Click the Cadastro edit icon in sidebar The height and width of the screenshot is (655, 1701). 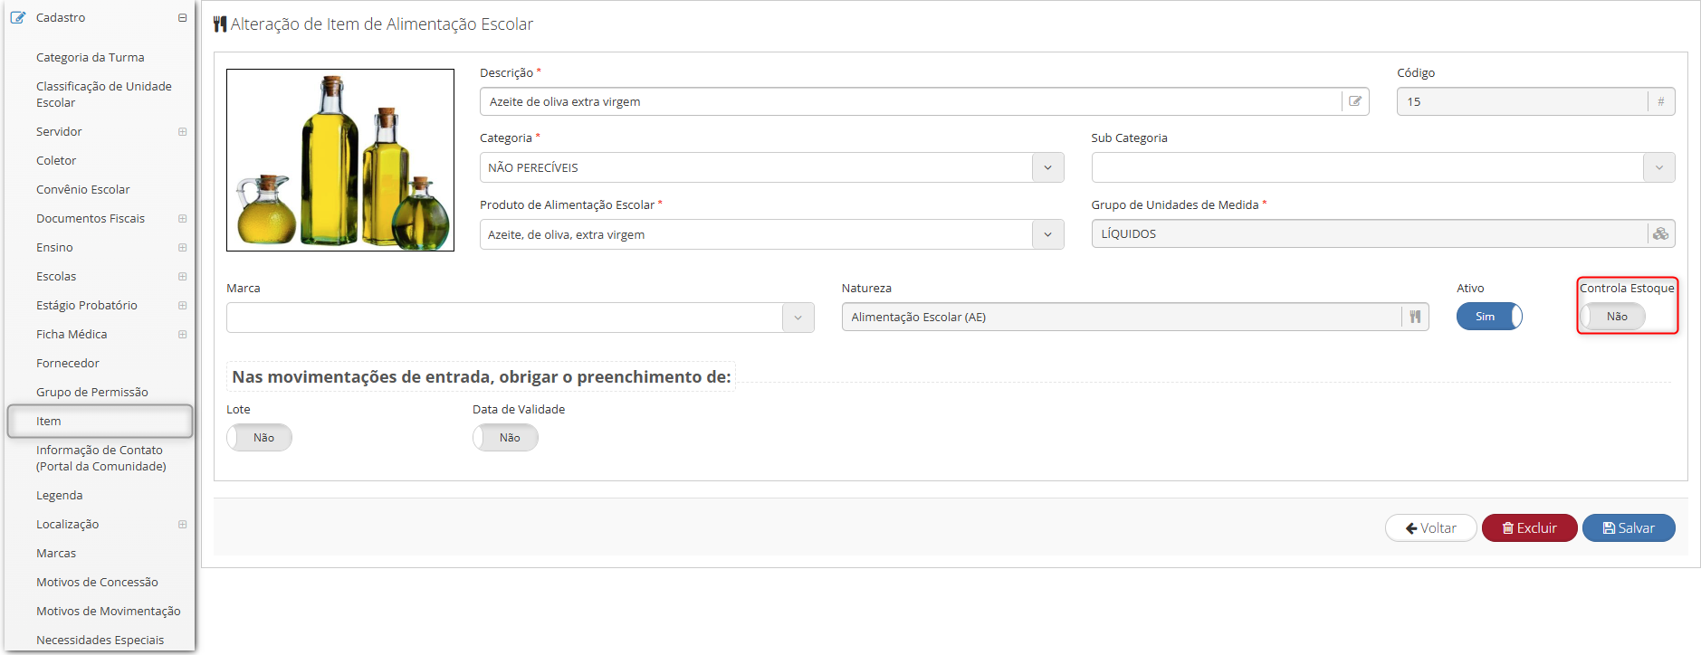[17, 17]
